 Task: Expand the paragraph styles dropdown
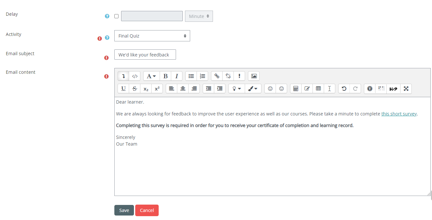point(151,76)
